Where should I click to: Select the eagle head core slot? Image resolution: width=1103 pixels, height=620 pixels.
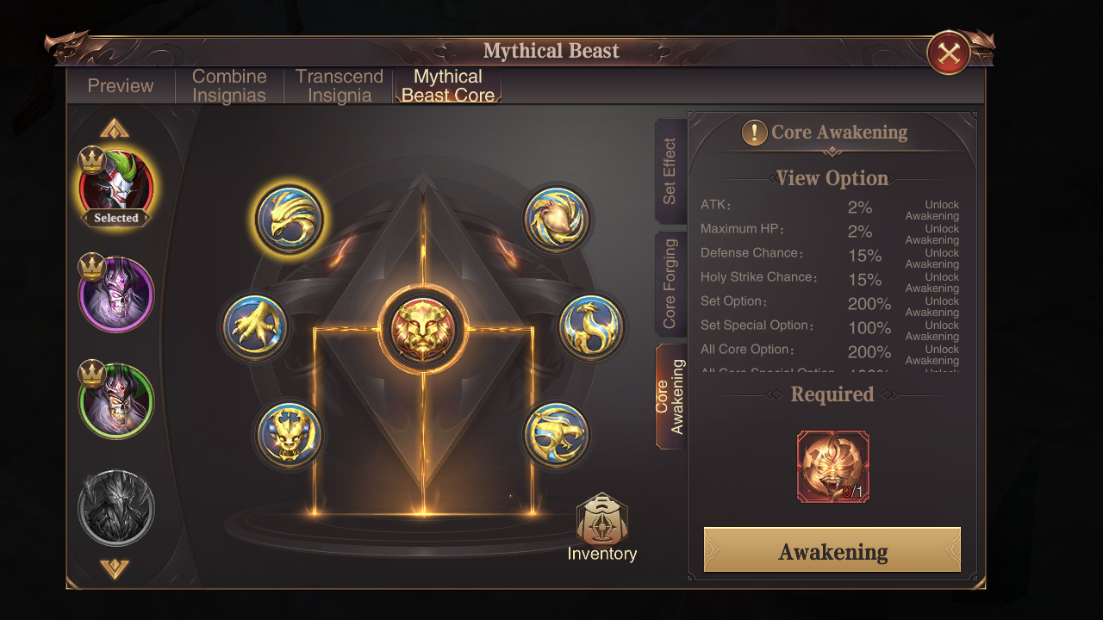[x=290, y=219]
